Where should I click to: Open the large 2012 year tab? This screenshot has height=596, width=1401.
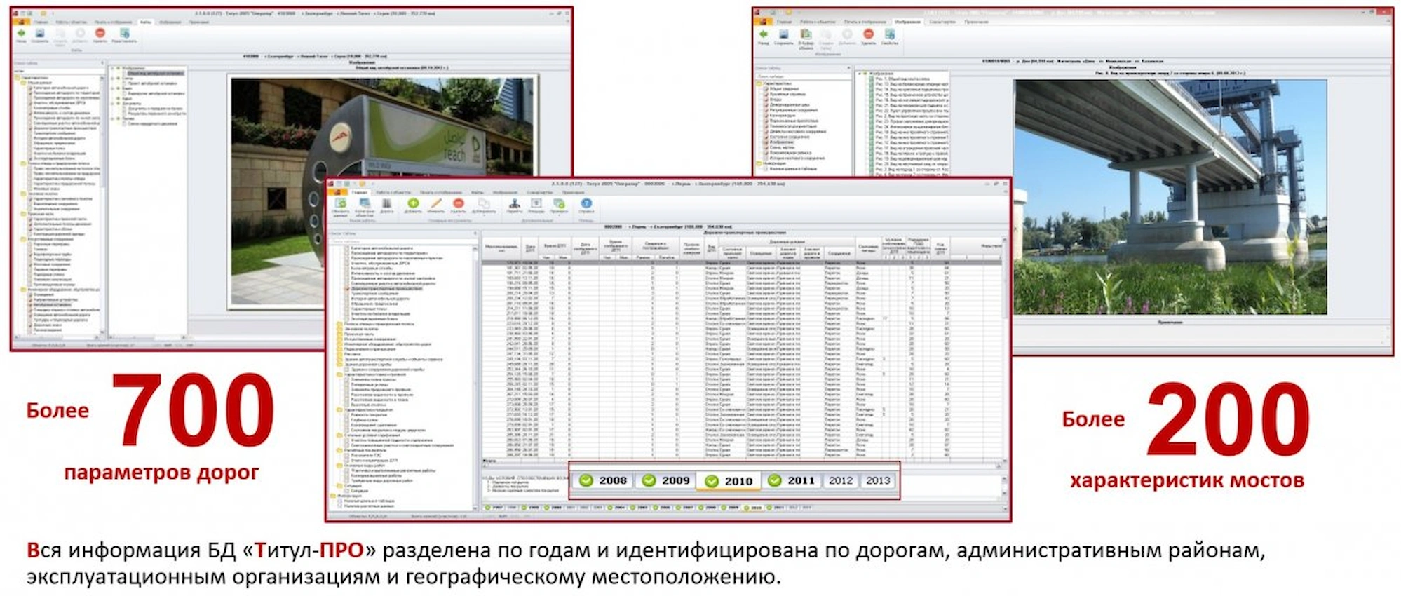click(x=840, y=480)
